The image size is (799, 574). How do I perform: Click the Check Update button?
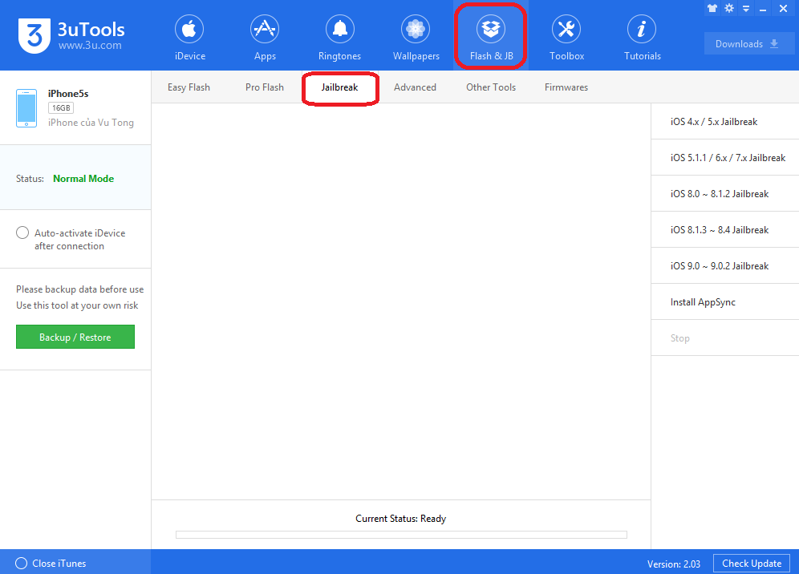[x=752, y=564]
